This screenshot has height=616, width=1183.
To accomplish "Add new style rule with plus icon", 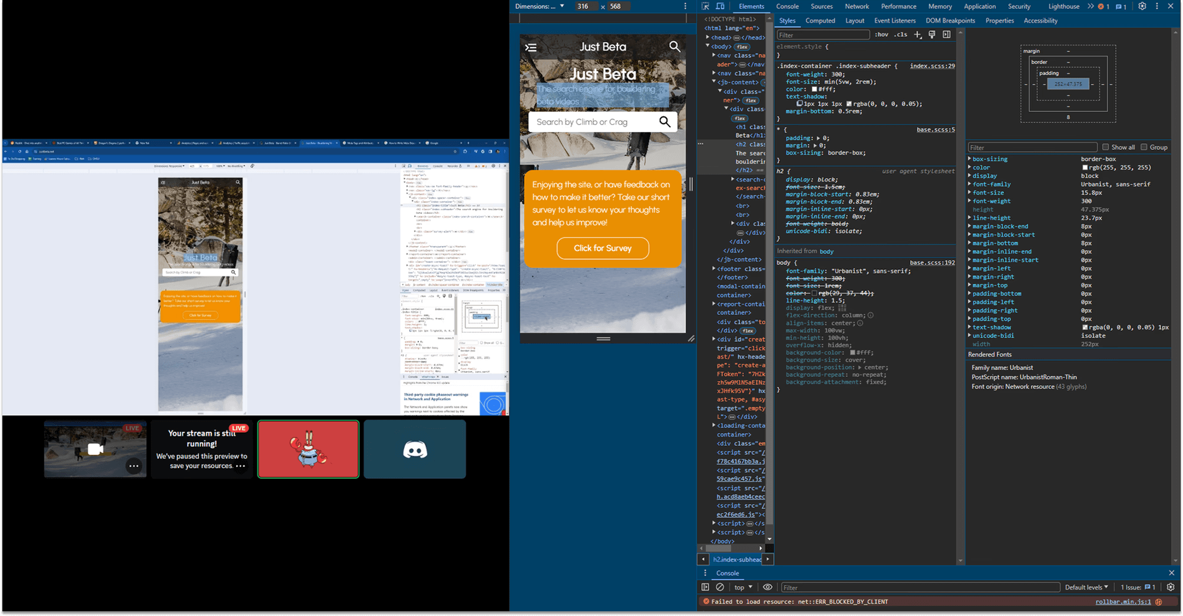I will 918,35.
